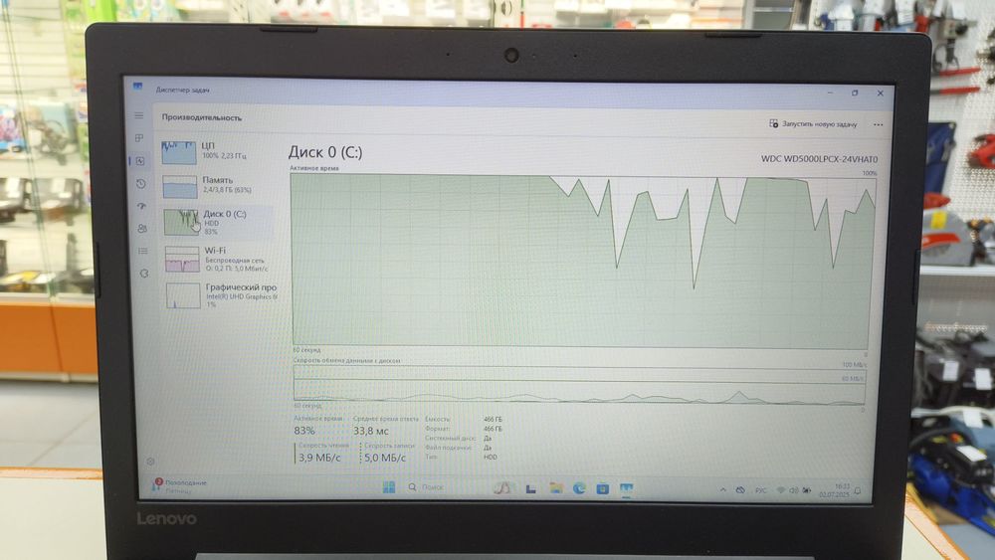The width and height of the screenshot is (995, 560).
Task: Switch to the Processes page icon
Action: pyautogui.click(x=139, y=138)
